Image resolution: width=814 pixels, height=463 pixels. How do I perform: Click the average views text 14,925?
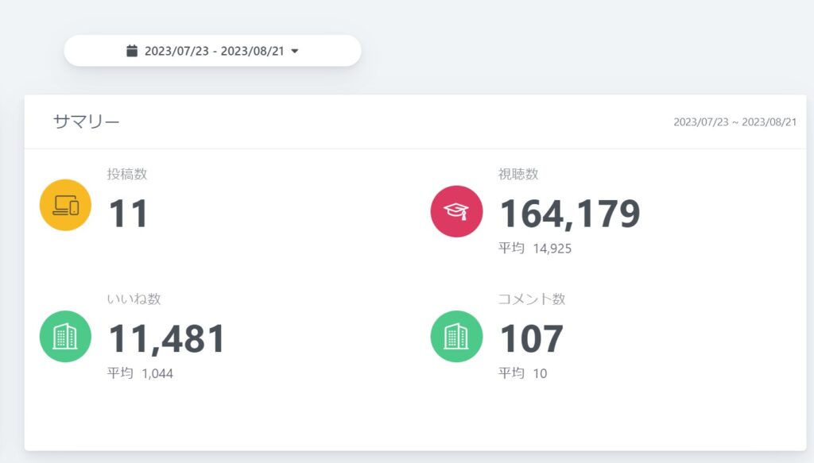coord(552,249)
